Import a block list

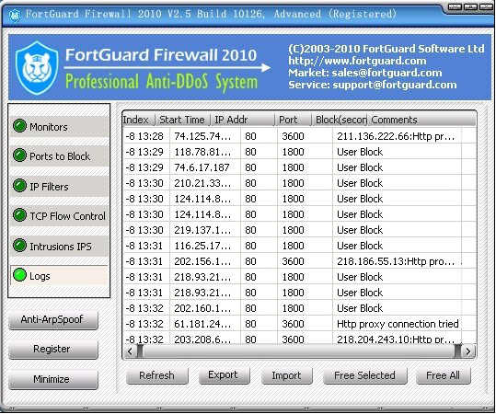(x=286, y=375)
